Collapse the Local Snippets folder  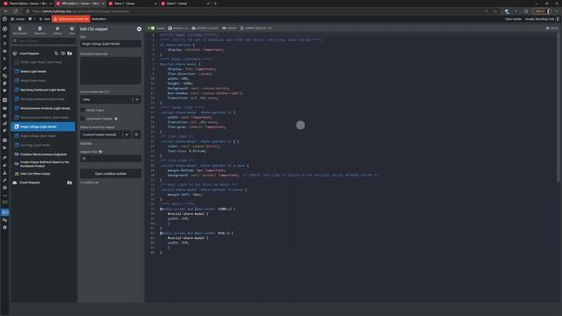pyautogui.click(x=29, y=54)
